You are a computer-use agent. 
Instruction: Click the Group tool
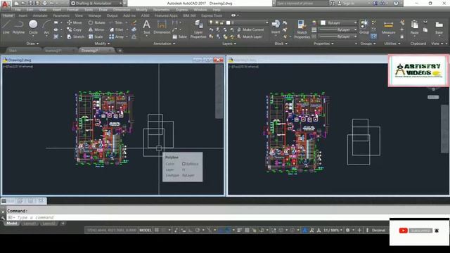pyautogui.click(x=364, y=27)
